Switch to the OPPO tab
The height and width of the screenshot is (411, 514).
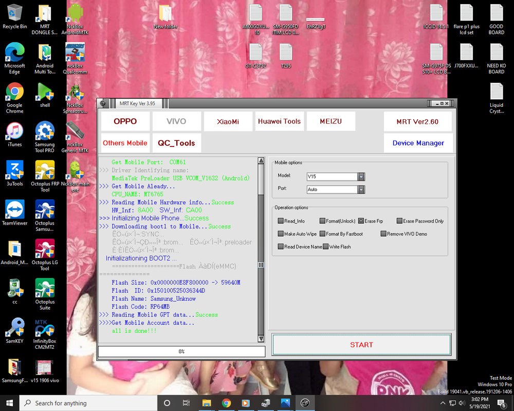pos(125,121)
